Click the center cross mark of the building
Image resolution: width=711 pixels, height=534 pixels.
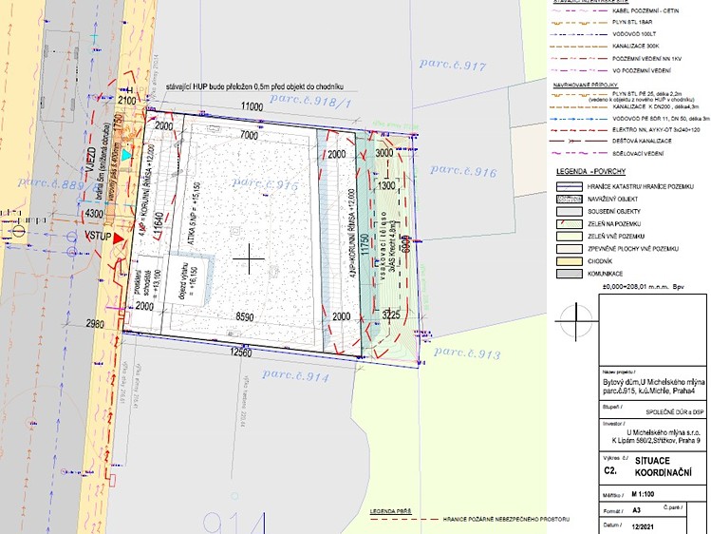click(249, 258)
